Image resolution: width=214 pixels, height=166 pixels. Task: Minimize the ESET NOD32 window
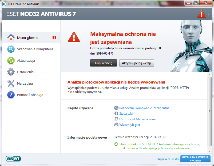pyautogui.click(x=189, y=3)
